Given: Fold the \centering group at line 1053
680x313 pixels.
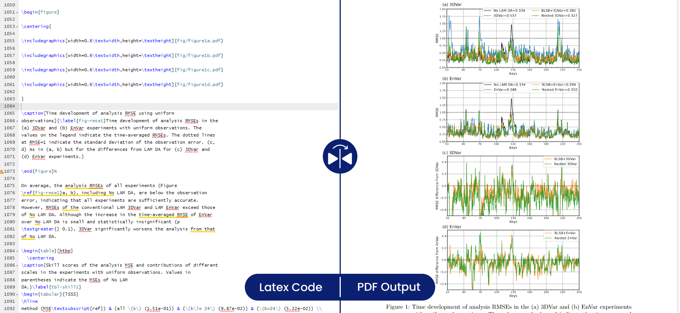Looking at the screenshot, I should click(17, 27).
